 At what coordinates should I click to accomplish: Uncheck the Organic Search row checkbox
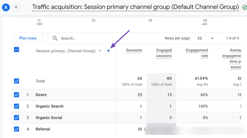(17, 106)
